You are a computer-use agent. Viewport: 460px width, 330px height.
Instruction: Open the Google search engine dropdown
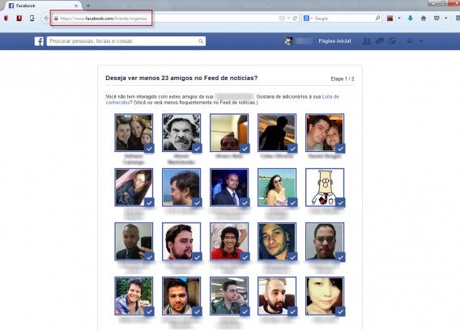click(308, 18)
